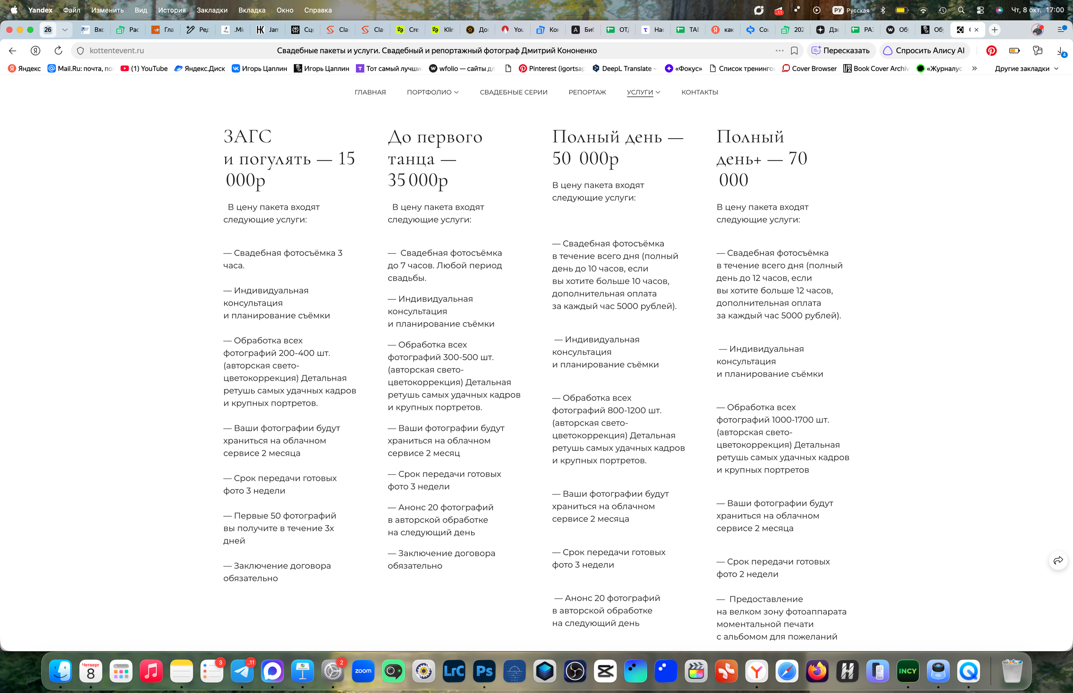
Task: Go to the ГЛАВНАЯ page
Action: 370,92
